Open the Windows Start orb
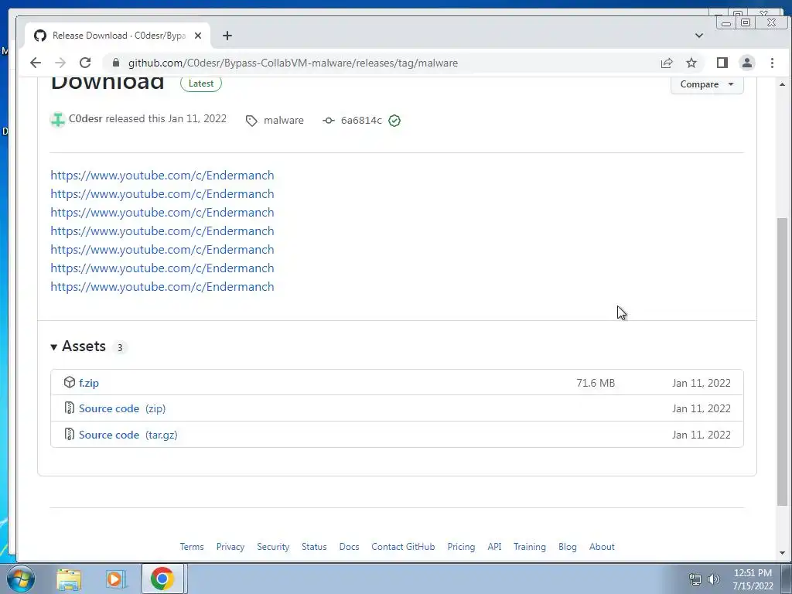 pos(21,579)
